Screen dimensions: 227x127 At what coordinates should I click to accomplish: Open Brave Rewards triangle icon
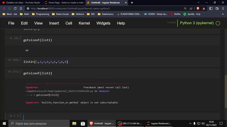[204, 8]
